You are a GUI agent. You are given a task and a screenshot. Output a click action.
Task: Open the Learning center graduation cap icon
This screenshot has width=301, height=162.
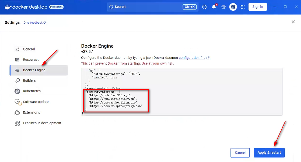[x=223, y=7]
